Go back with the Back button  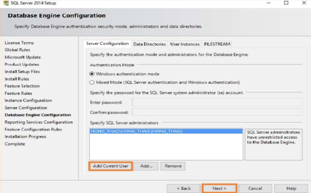tap(183, 189)
